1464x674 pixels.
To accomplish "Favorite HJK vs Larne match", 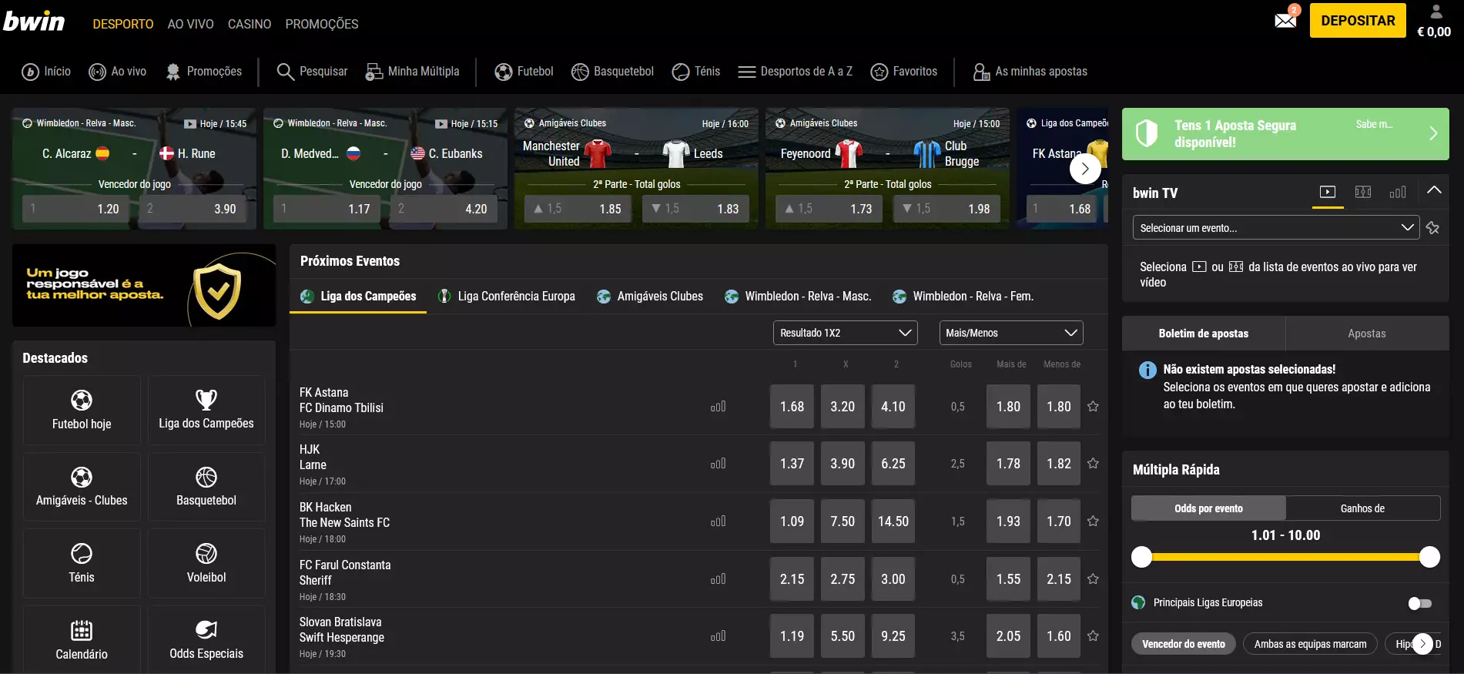I will coord(1093,464).
